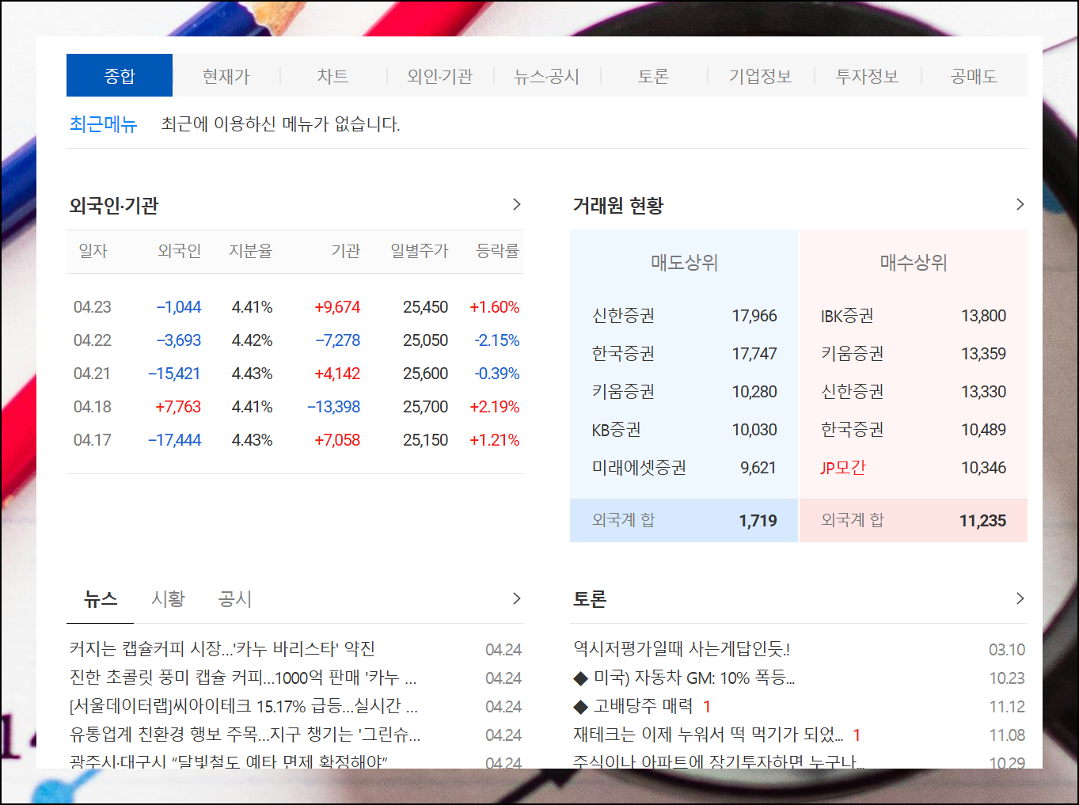Click the buy volume 13,800
This screenshot has width=1079, height=805.
[x=984, y=316]
